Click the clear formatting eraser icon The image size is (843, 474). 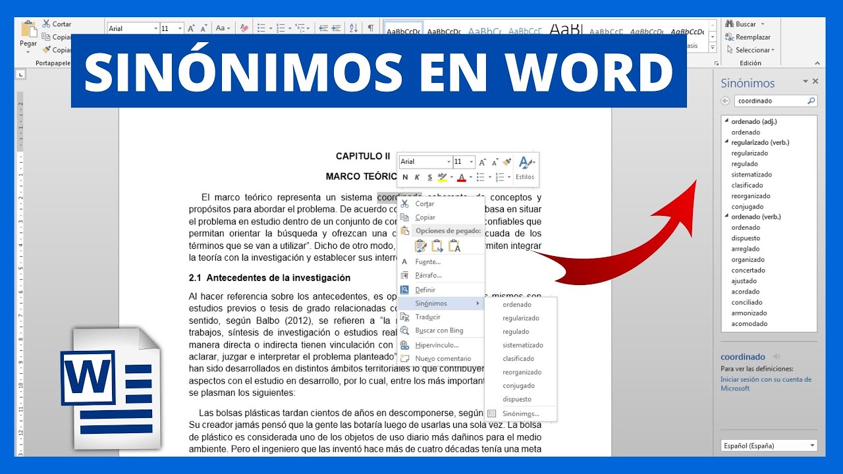coord(244,28)
